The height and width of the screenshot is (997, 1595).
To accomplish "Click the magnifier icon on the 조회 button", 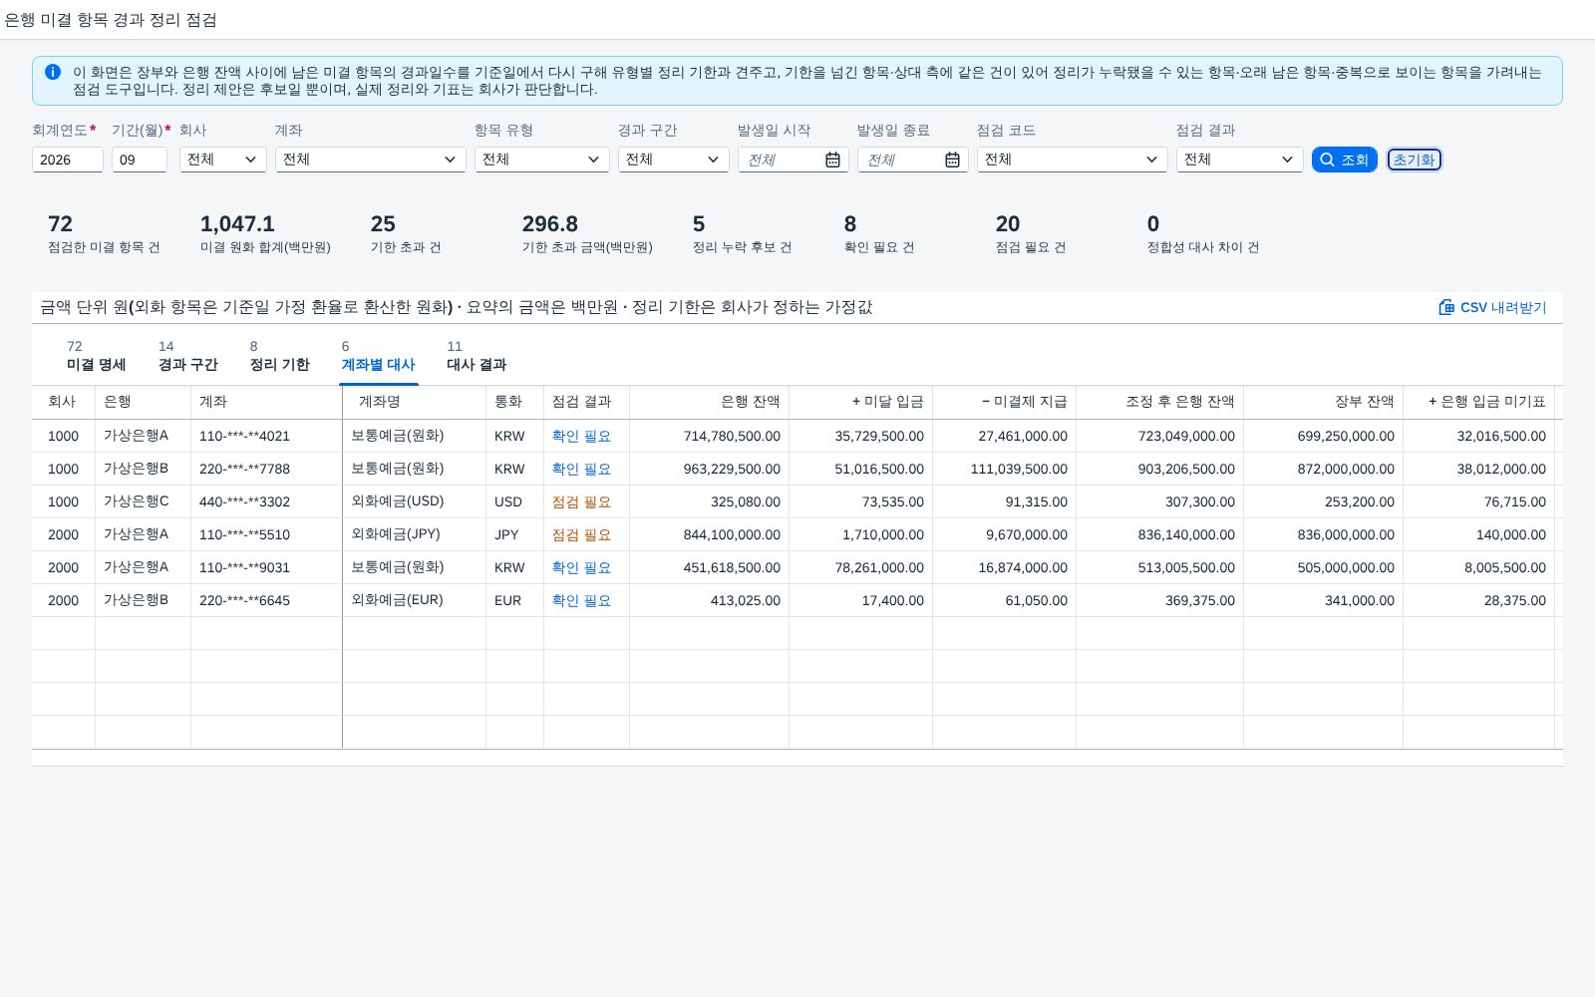I will coord(1327,160).
